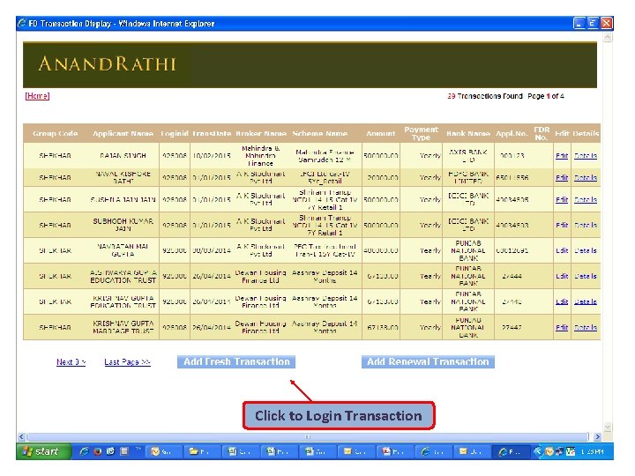Click Add Fresh Transaction button
This screenshot has height=476, width=635.
pyautogui.click(x=236, y=361)
